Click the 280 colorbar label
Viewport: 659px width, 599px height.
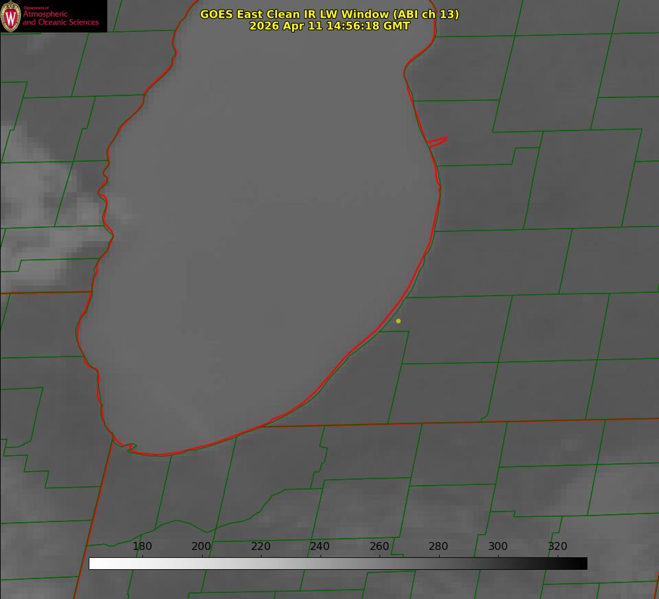click(438, 546)
